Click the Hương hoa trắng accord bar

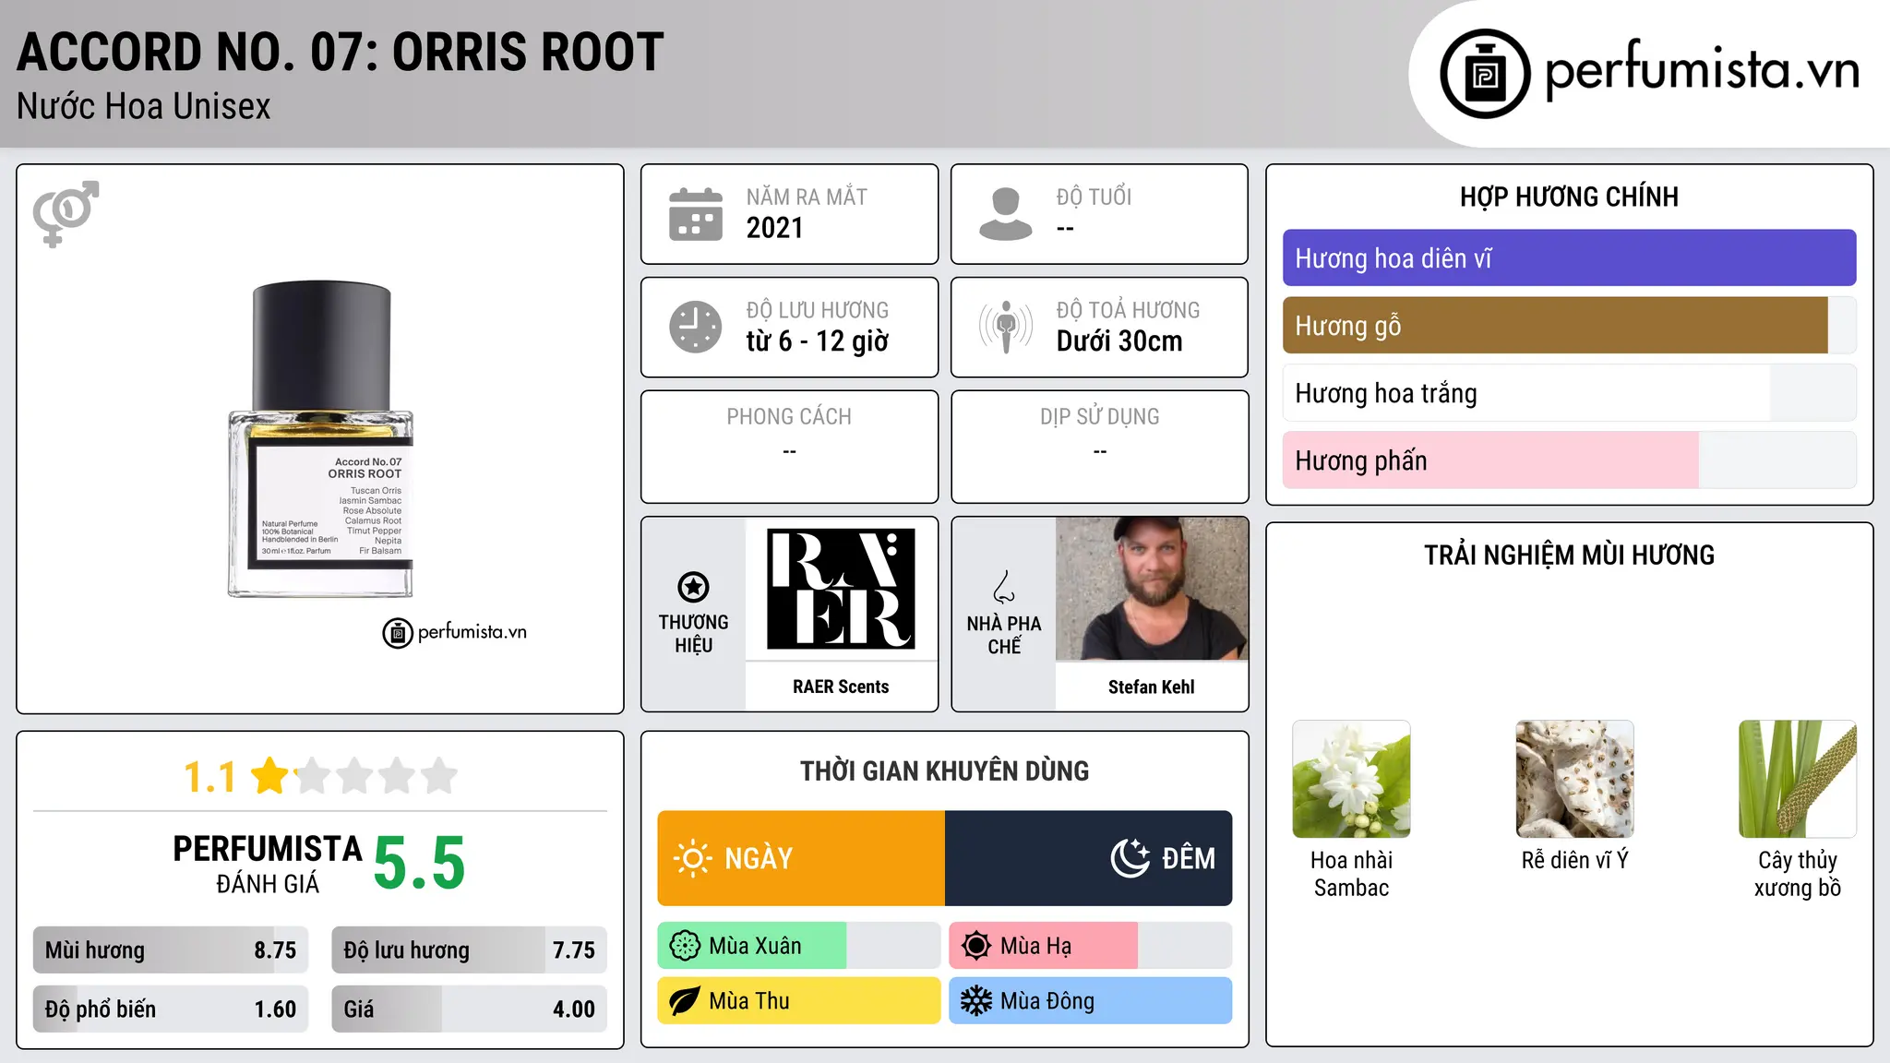pyautogui.click(x=1569, y=393)
